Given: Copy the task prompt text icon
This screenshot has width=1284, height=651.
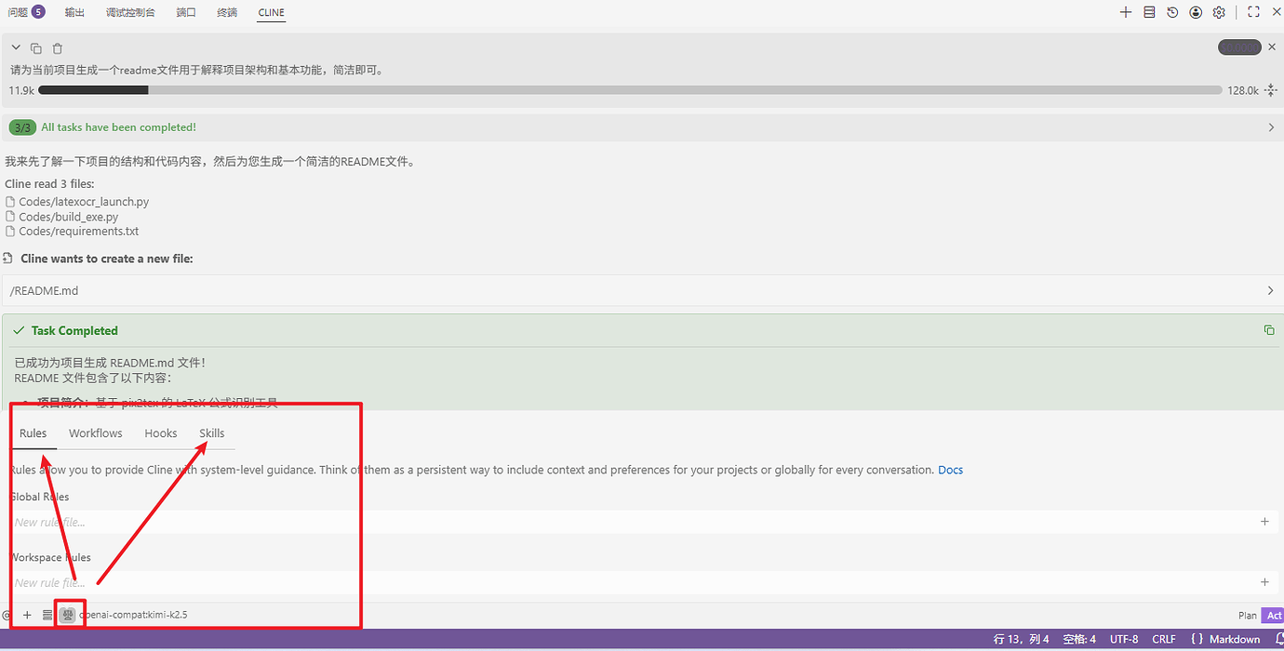Looking at the screenshot, I should click(36, 48).
